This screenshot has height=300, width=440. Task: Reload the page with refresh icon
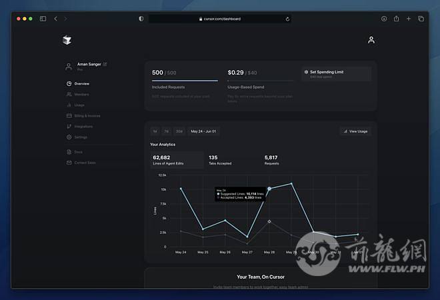point(287,19)
